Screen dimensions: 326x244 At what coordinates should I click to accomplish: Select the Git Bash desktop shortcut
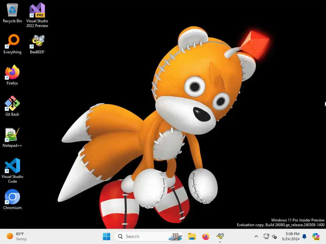point(12,106)
